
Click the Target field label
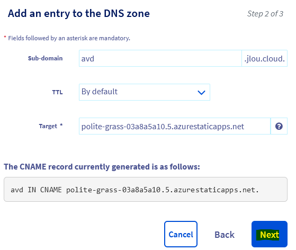48,126
